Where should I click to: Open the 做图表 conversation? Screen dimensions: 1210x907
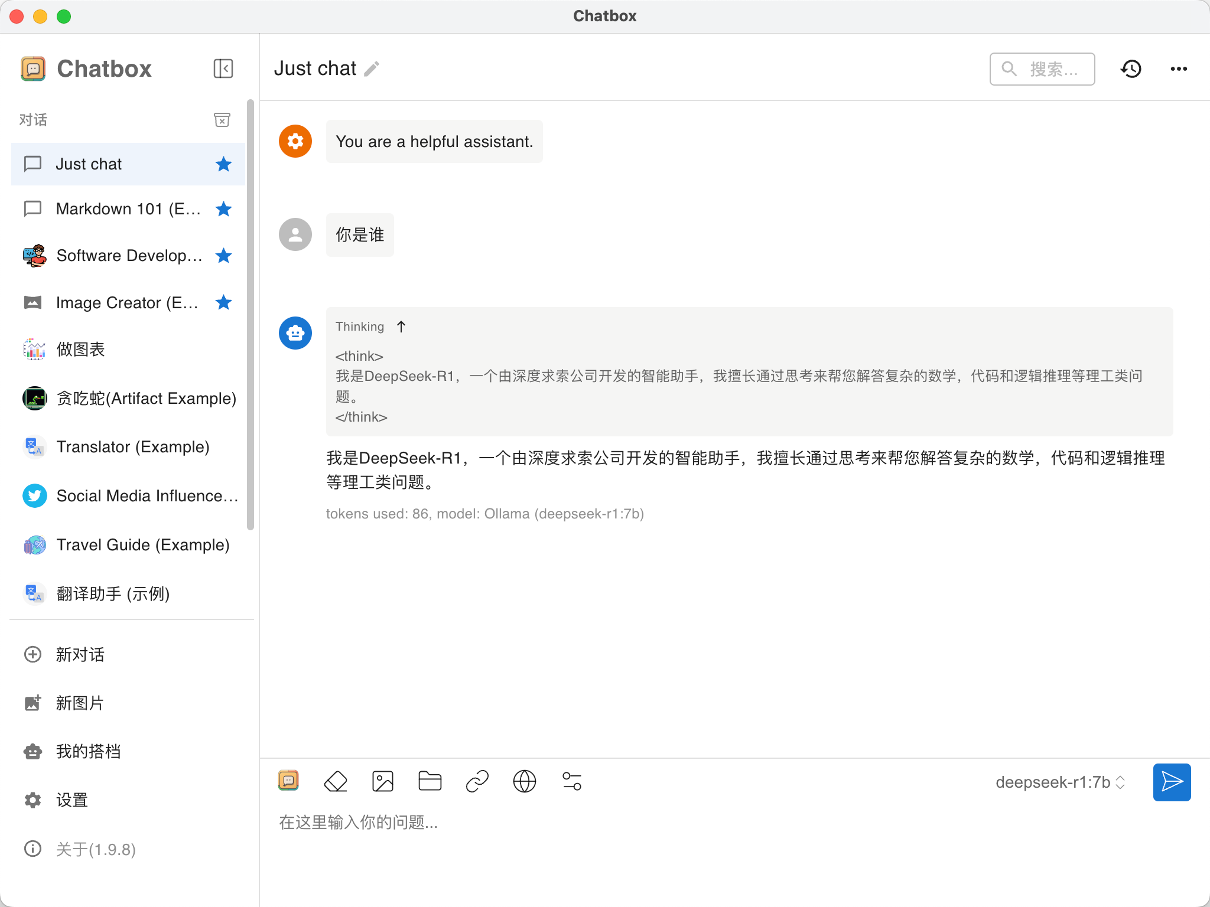coord(128,349)
